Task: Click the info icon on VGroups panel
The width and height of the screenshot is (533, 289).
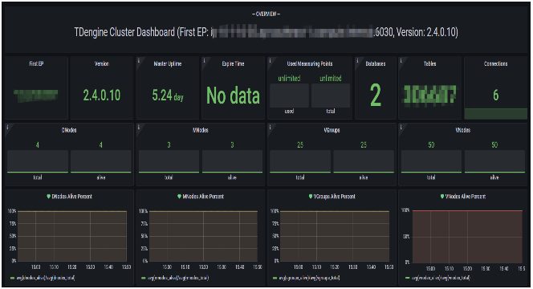Action: coord(271,127)
